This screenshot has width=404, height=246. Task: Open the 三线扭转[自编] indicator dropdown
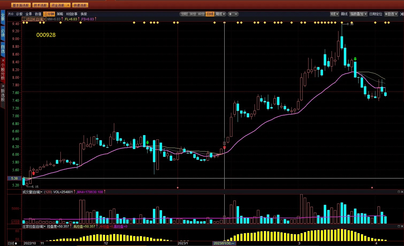point(34,19)
